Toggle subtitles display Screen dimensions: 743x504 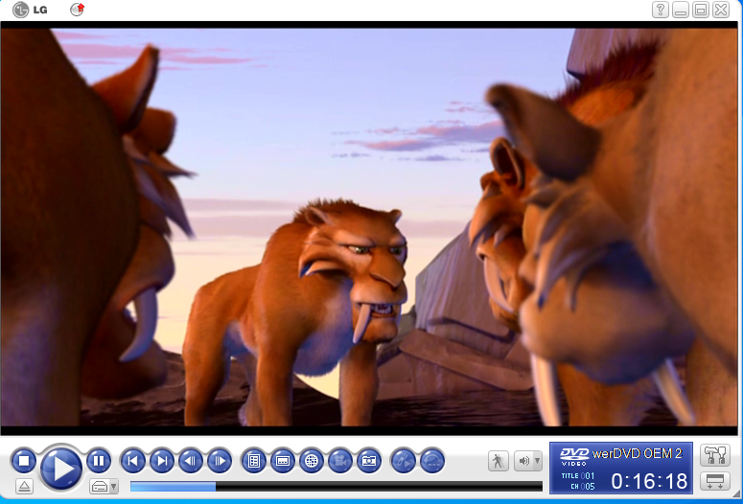282,461
